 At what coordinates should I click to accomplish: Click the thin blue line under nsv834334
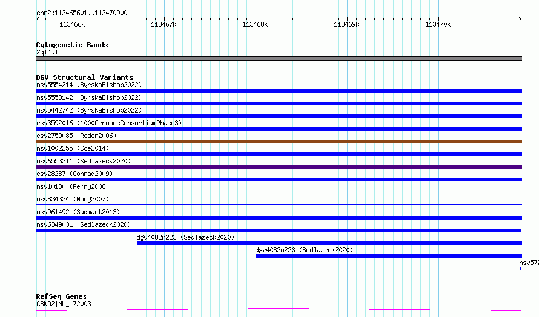point(279,204)
